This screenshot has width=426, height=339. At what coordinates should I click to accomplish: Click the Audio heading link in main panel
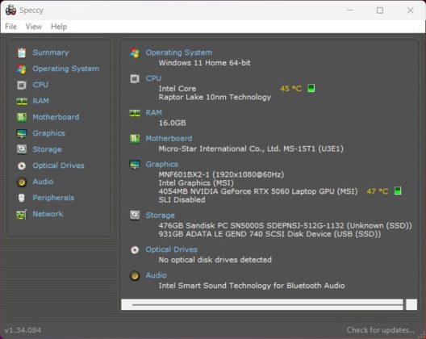157,275
